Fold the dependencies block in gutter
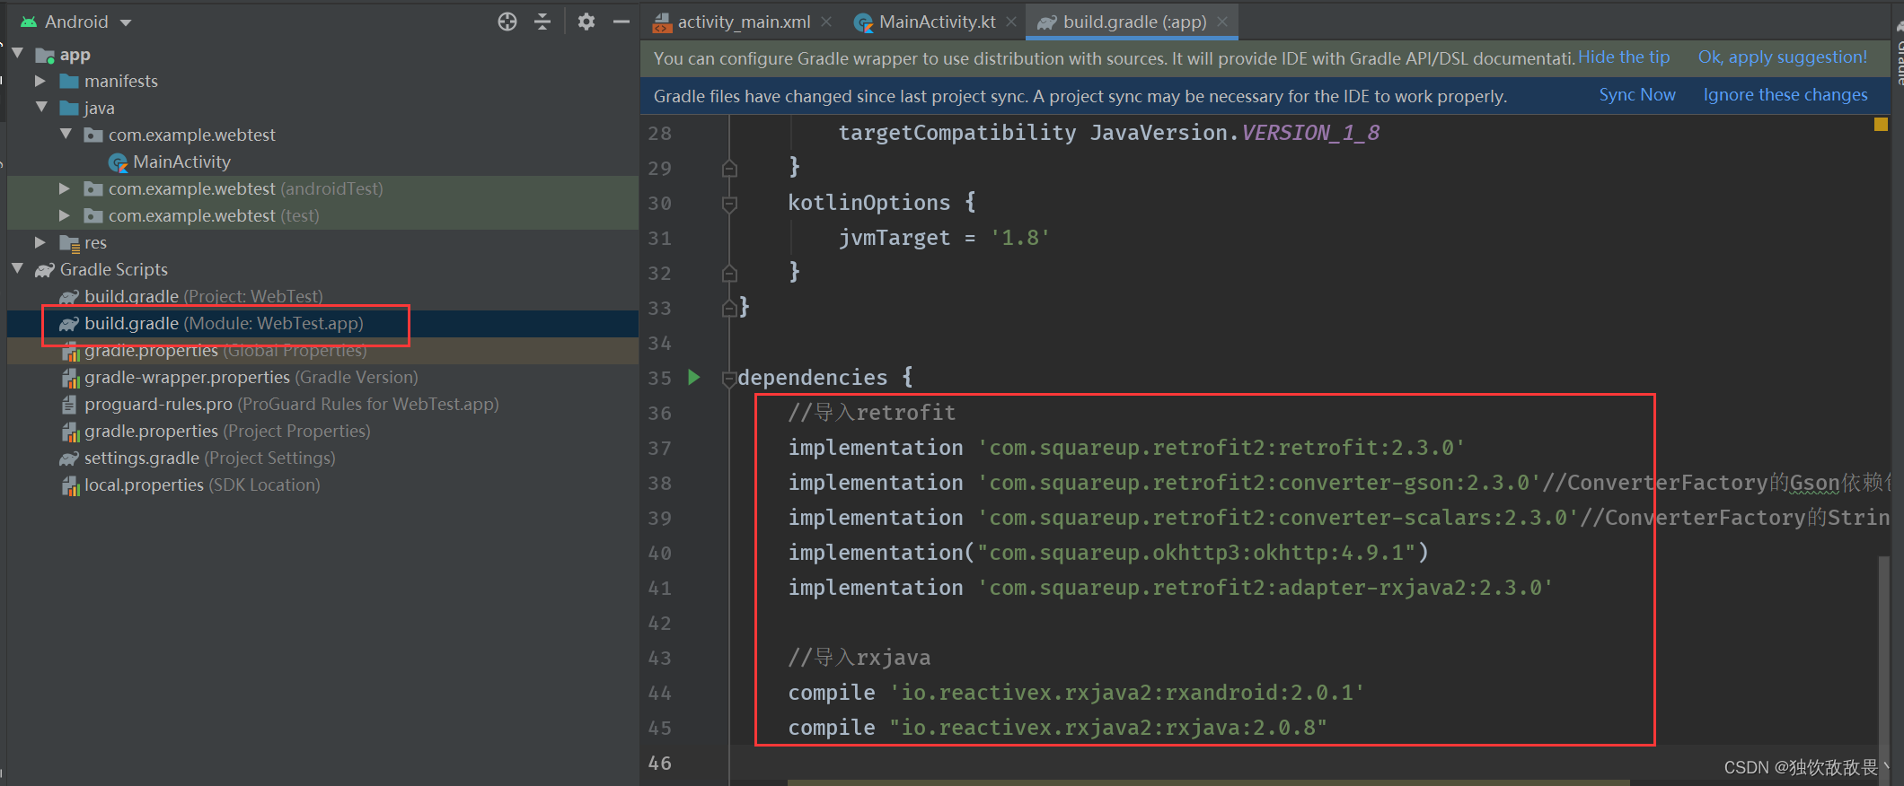This screenshot has height=786, width=1904. (729, 379)
